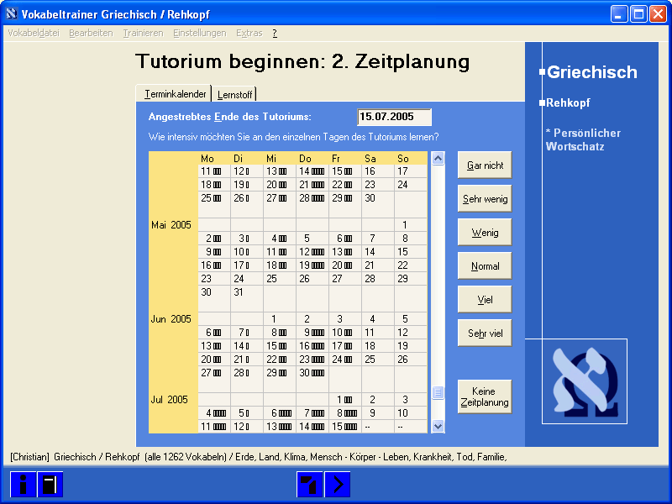Click the calendar scrollbar down arrow
Image resolution: width=672 pixels, height=504 pixels.
click(x=438, y=426)
